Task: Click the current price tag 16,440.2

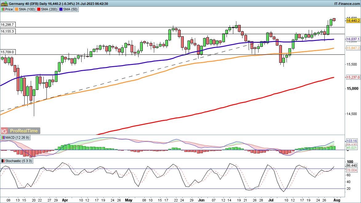Action: (x=353, y=21)
